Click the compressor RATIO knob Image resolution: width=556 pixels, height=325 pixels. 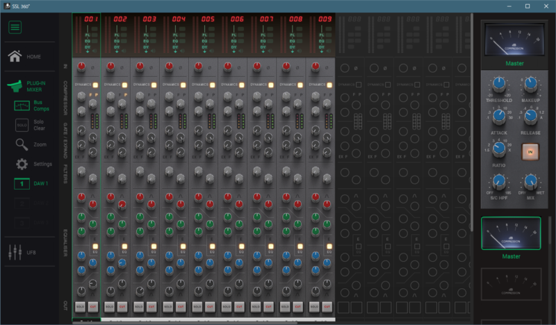click(498, 148)
